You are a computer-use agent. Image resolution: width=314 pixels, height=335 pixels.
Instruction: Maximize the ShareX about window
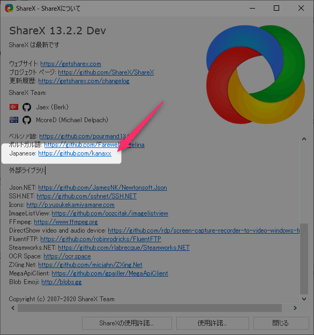276,9
